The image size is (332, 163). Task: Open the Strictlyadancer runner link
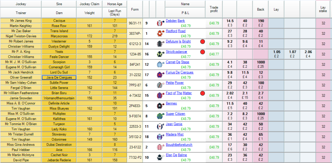pyautogui.click(x=176, y=52)
